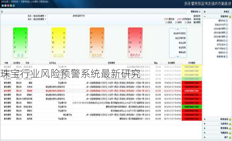Select the last entry in the category list box
This screenshot has width=232, height=141.
[x=182, y=52]
